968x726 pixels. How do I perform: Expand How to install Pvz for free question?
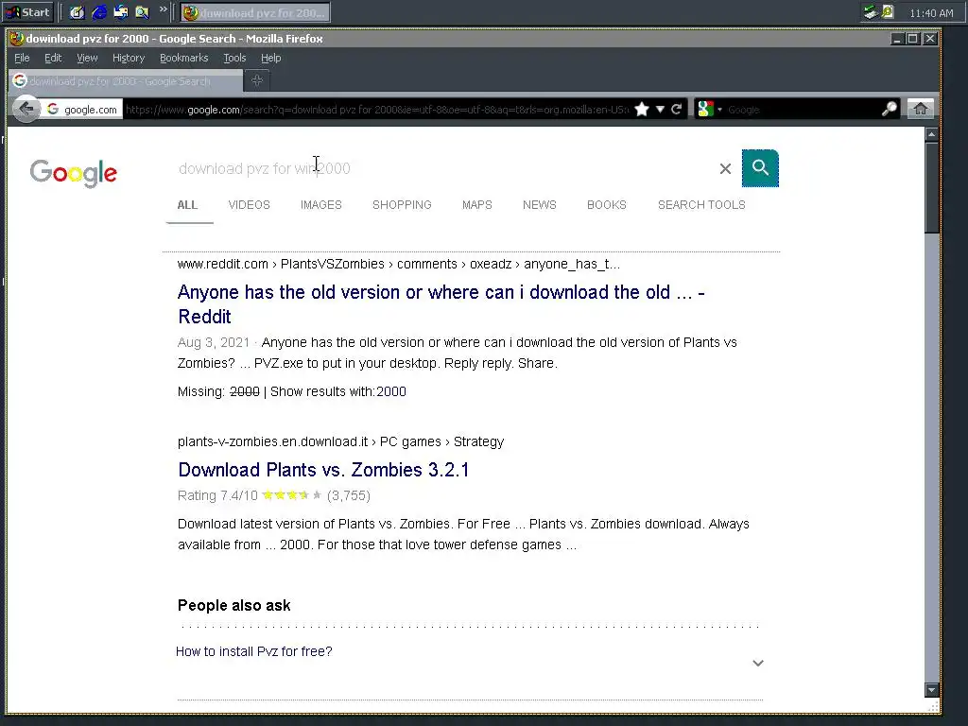coord(758,663)
